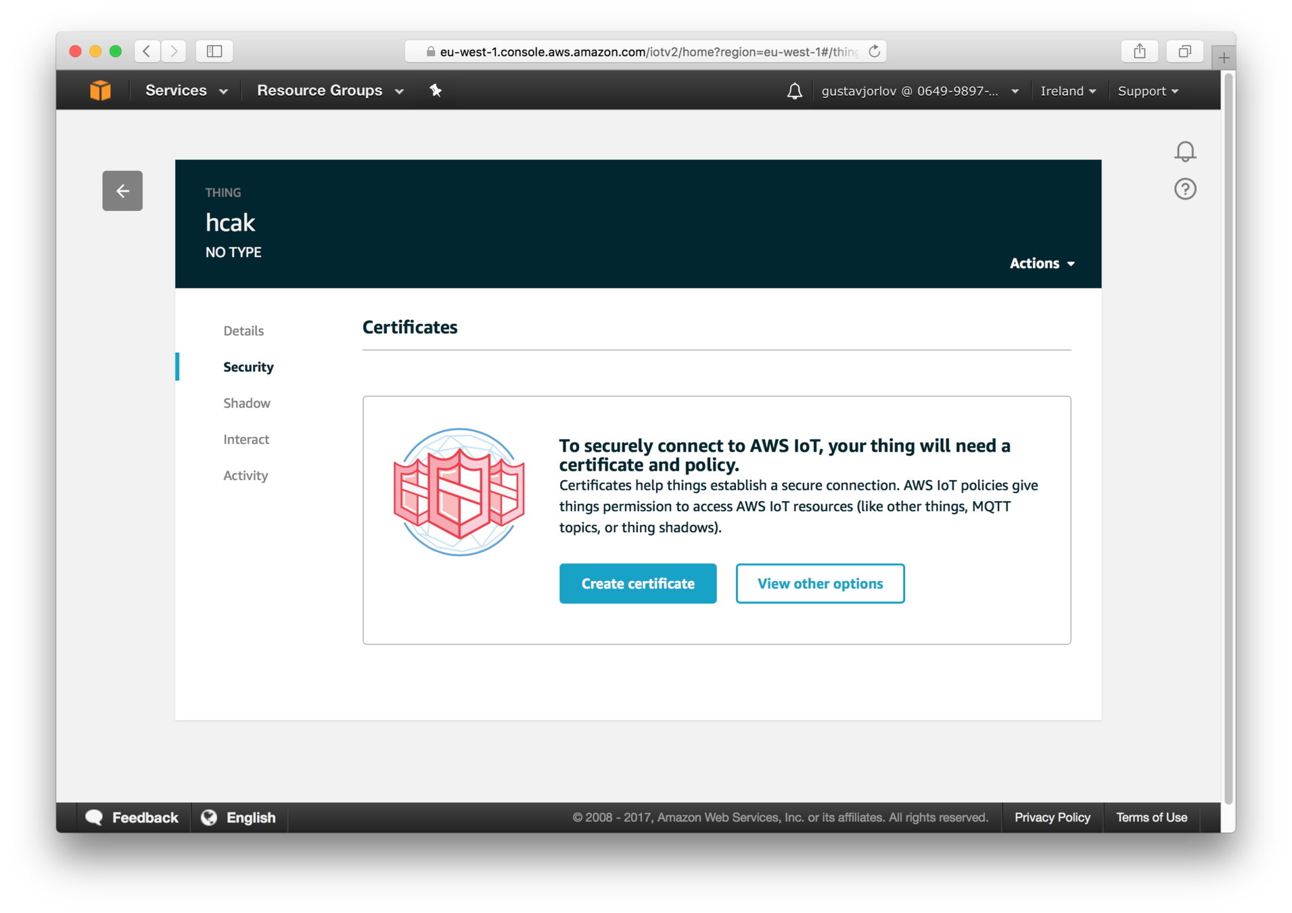The width and height of the screenshot is (1292, 913).
Task: Select the Details tab
Action: tap(244, 331)
